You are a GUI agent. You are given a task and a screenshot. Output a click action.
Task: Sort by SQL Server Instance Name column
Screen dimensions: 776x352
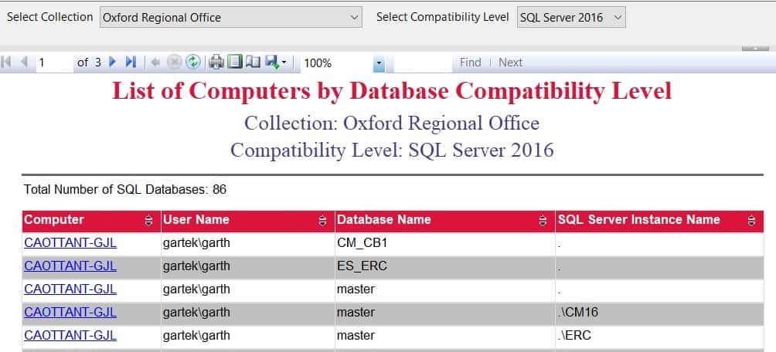(x=752, y=221)
